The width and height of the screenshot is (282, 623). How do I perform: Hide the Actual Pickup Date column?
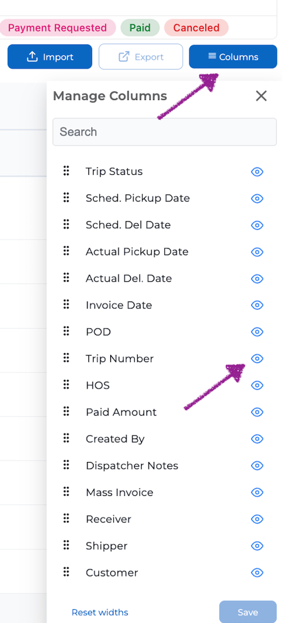257,252
